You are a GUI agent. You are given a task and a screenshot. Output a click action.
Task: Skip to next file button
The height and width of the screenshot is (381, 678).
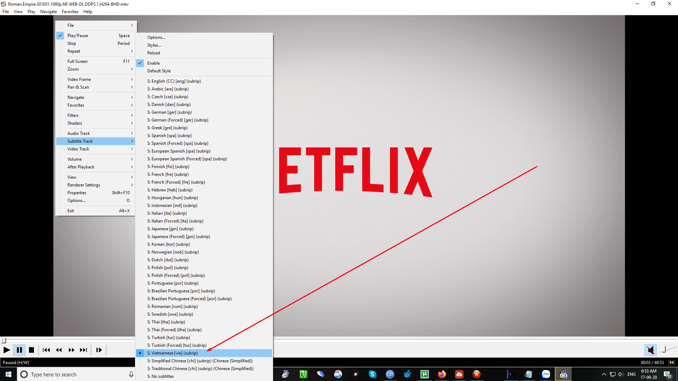[x=83, y=350]
